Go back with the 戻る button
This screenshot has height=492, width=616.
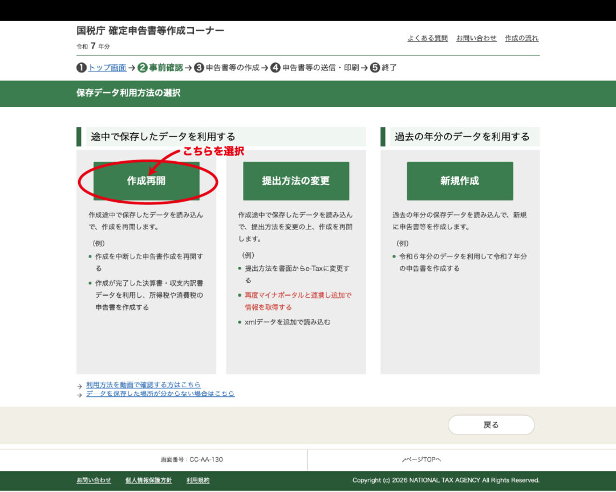[x=491, y=425]
